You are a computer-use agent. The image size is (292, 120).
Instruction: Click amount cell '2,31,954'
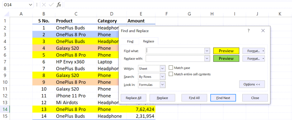pos(141,116)
